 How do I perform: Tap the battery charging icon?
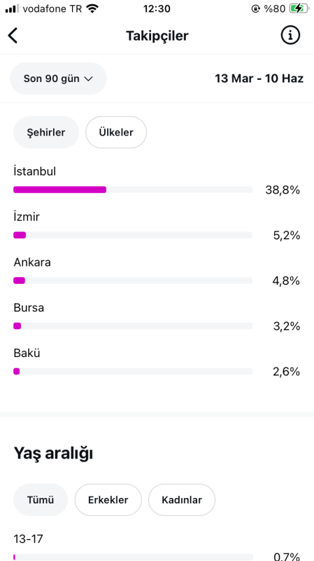point(299,8)
